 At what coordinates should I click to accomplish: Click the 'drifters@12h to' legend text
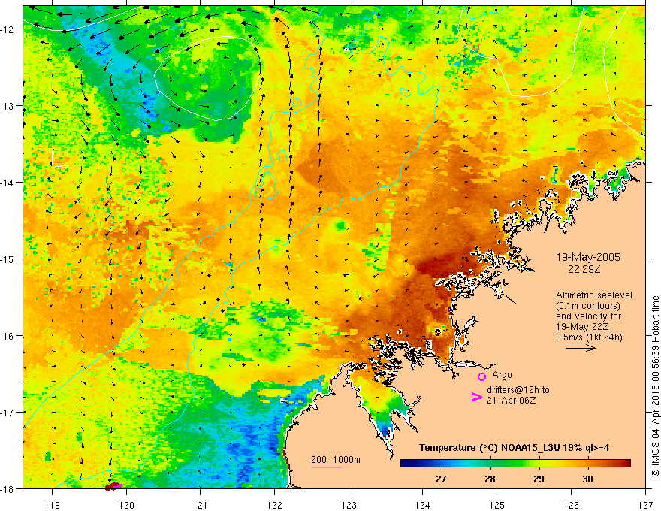(518, 389)
